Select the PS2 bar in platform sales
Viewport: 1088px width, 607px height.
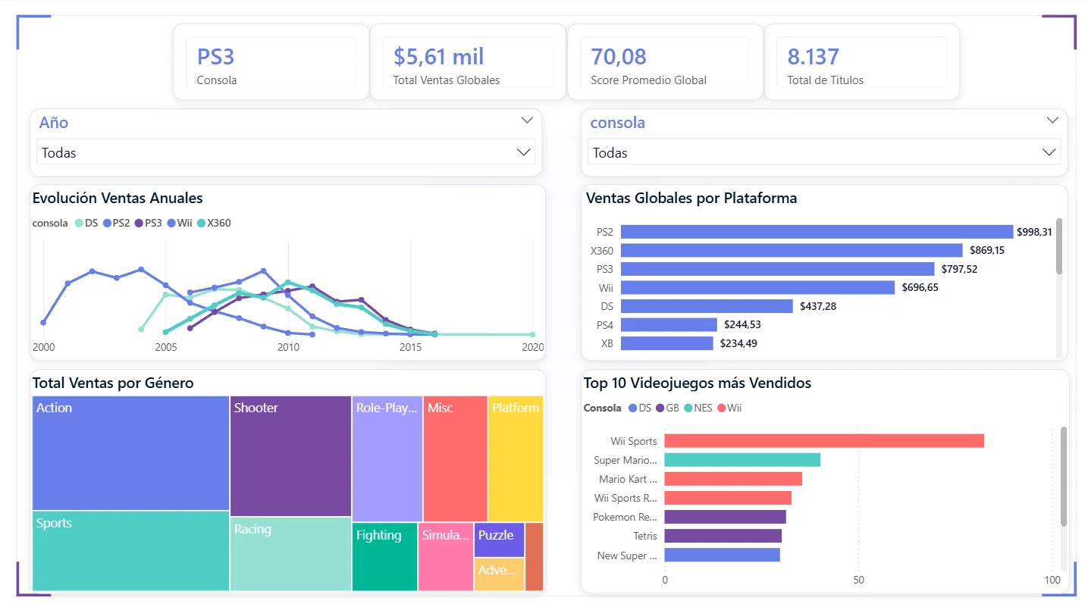(817, 232)
